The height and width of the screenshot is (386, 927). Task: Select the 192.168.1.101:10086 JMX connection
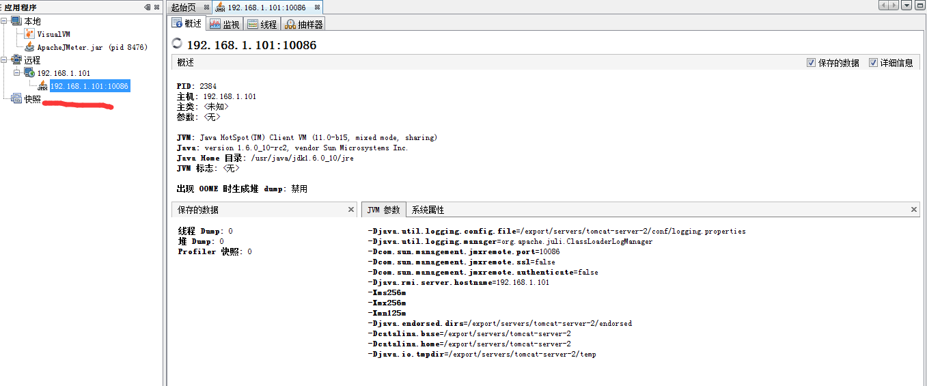(x=89, y=86)
